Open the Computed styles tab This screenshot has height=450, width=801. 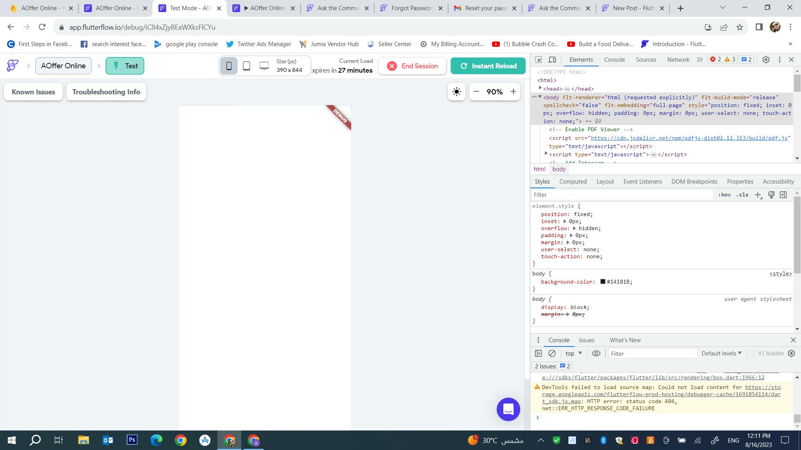573,182
